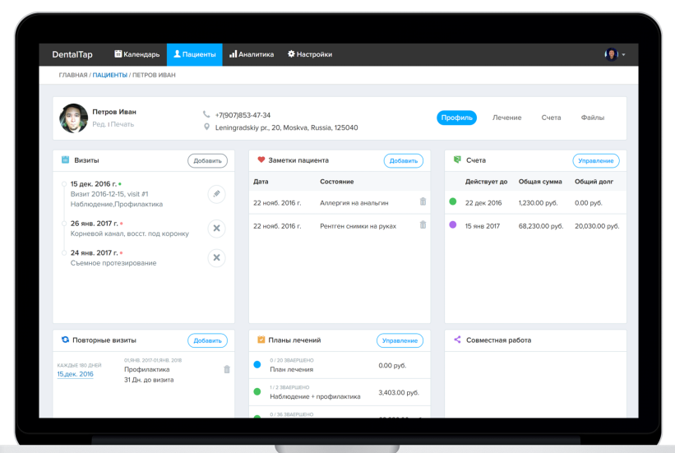Screen dimensions: 675x453
Task: Click the DentalTap logo
Action: (72, 54)
